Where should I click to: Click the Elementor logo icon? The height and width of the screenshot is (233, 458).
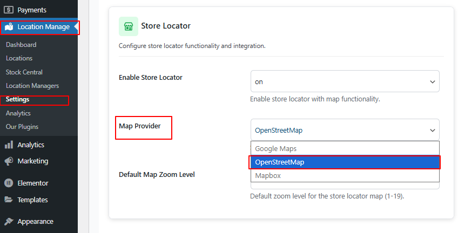click(9, 183)
